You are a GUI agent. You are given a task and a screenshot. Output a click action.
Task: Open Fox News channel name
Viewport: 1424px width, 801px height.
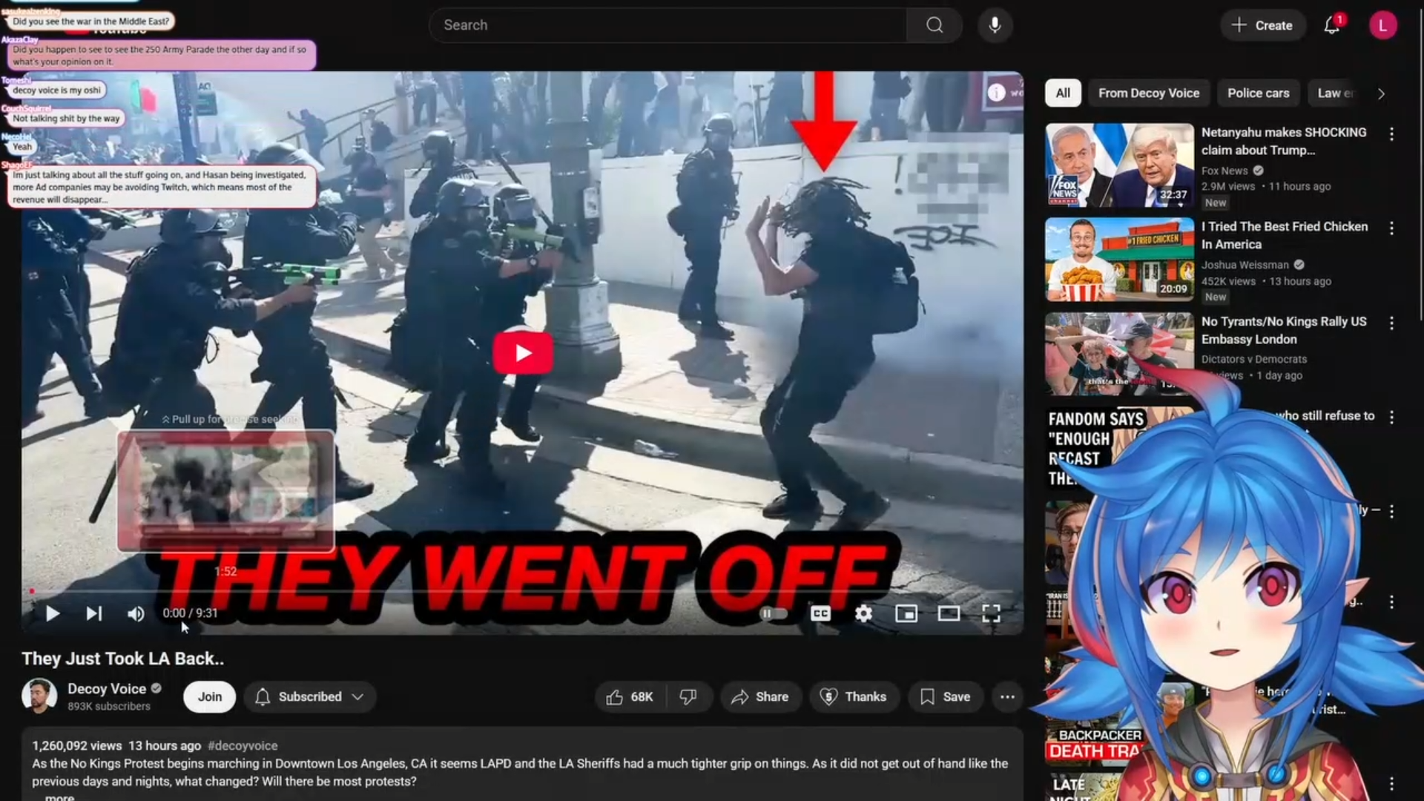tap(1224, 171)
